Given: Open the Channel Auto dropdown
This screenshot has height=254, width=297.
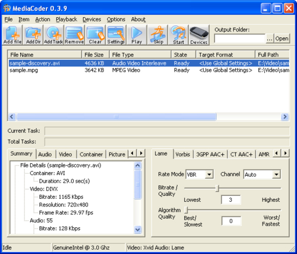Looking at the screenshot, I should pyautogui.click(x=262, y=174).
